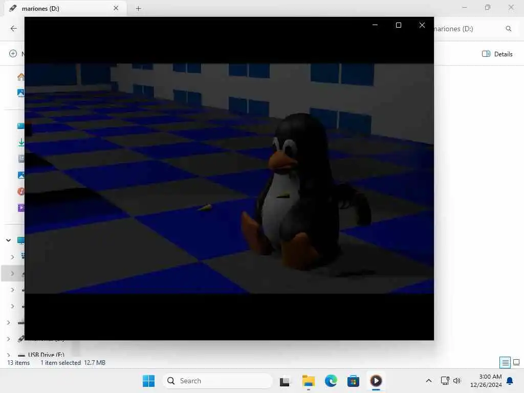
Task: Switch to details list view icon
Action: (505, 362)
